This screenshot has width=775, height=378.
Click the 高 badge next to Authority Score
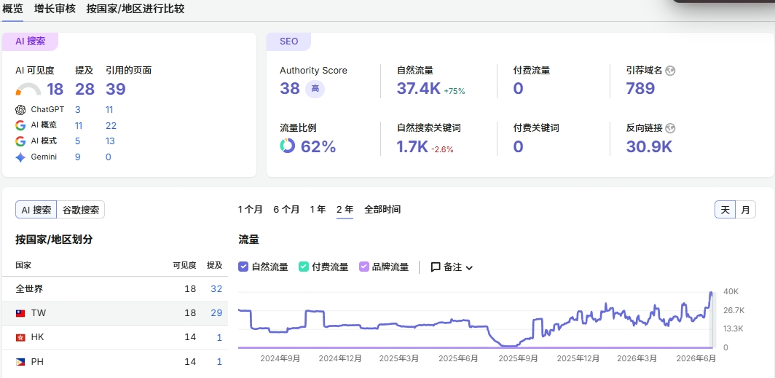point(315,89)
